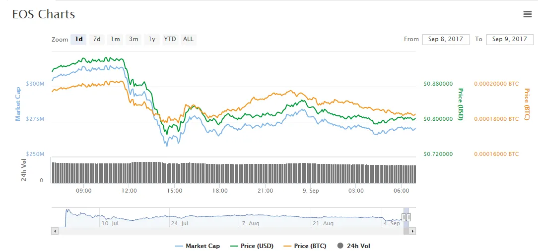
Task: Click the Price (USD) vertical axis title
Action: tap(460, 104)
